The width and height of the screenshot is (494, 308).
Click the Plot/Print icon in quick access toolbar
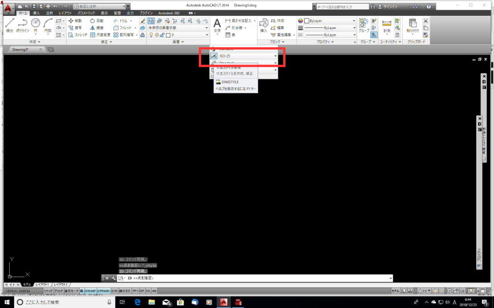point(48,6)
